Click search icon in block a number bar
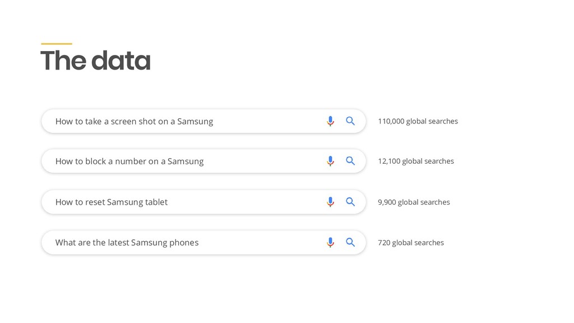The image size is (574, 323). pos(350,161)
